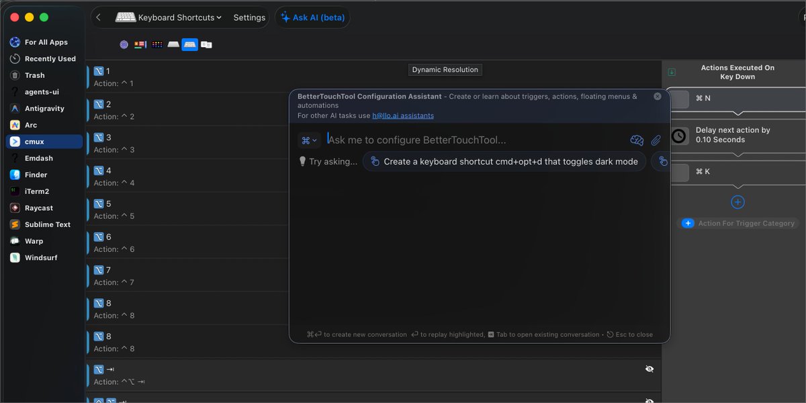Viewport: 806px width, 403px height.
Task: Select the ⌥ tab shortcut row
Action: point(373,375)
